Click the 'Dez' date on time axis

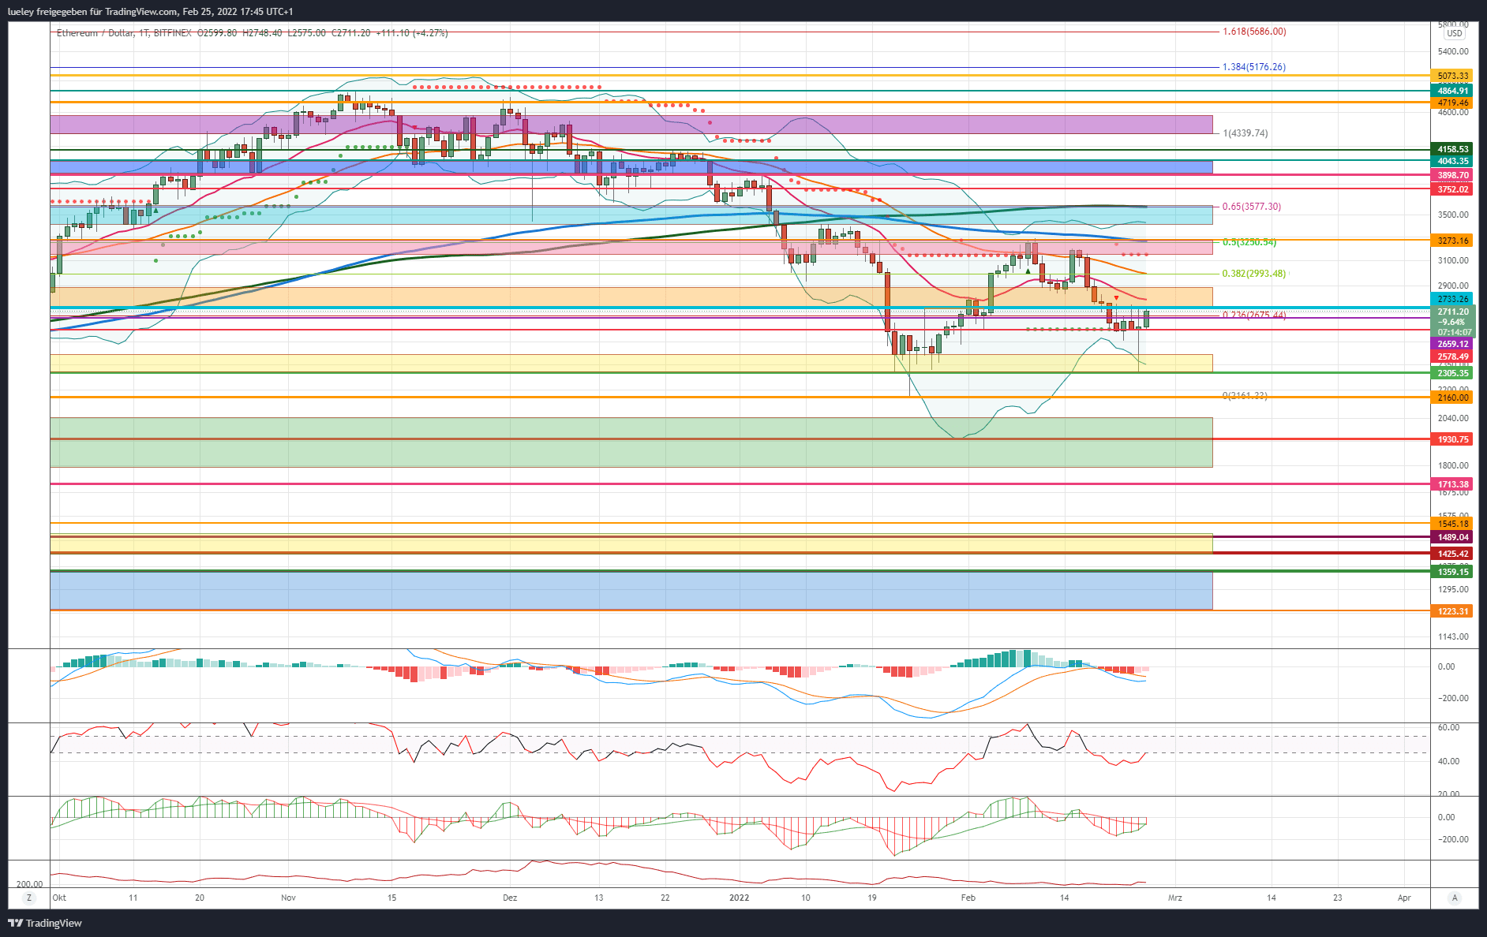(510, 898)
